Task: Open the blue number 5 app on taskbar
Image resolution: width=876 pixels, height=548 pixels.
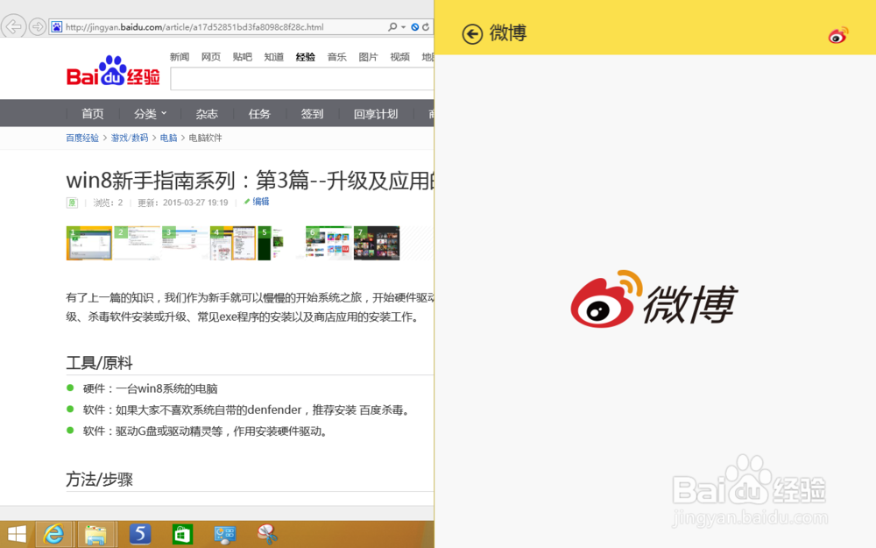Action: tap(140, 534)
